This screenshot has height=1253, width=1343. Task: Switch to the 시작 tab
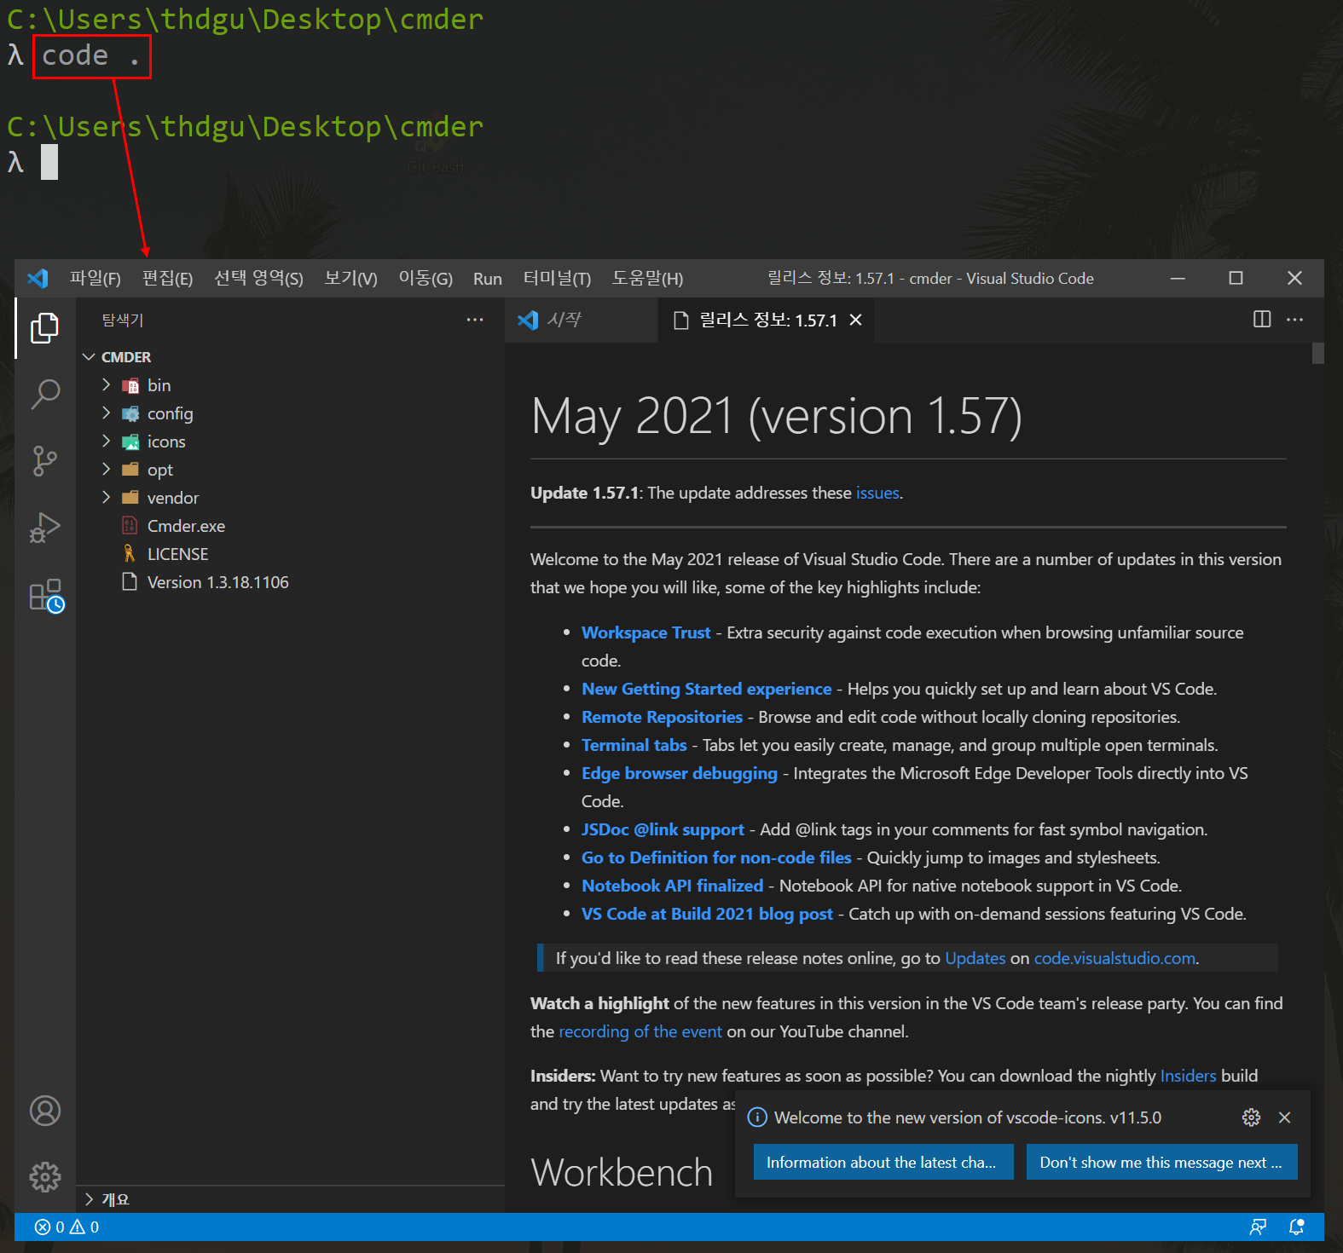[581, 320]
